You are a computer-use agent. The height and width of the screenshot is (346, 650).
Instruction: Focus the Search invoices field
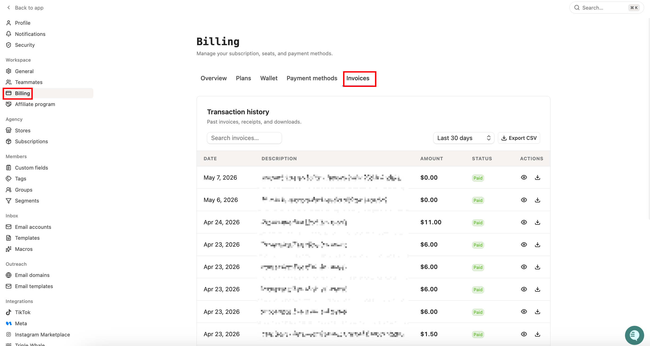click(244, 138)
